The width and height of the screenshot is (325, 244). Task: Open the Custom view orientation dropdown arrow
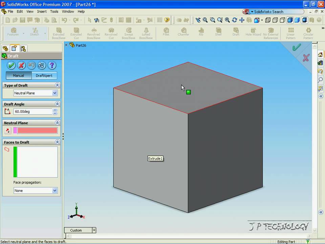coord(94,230)
